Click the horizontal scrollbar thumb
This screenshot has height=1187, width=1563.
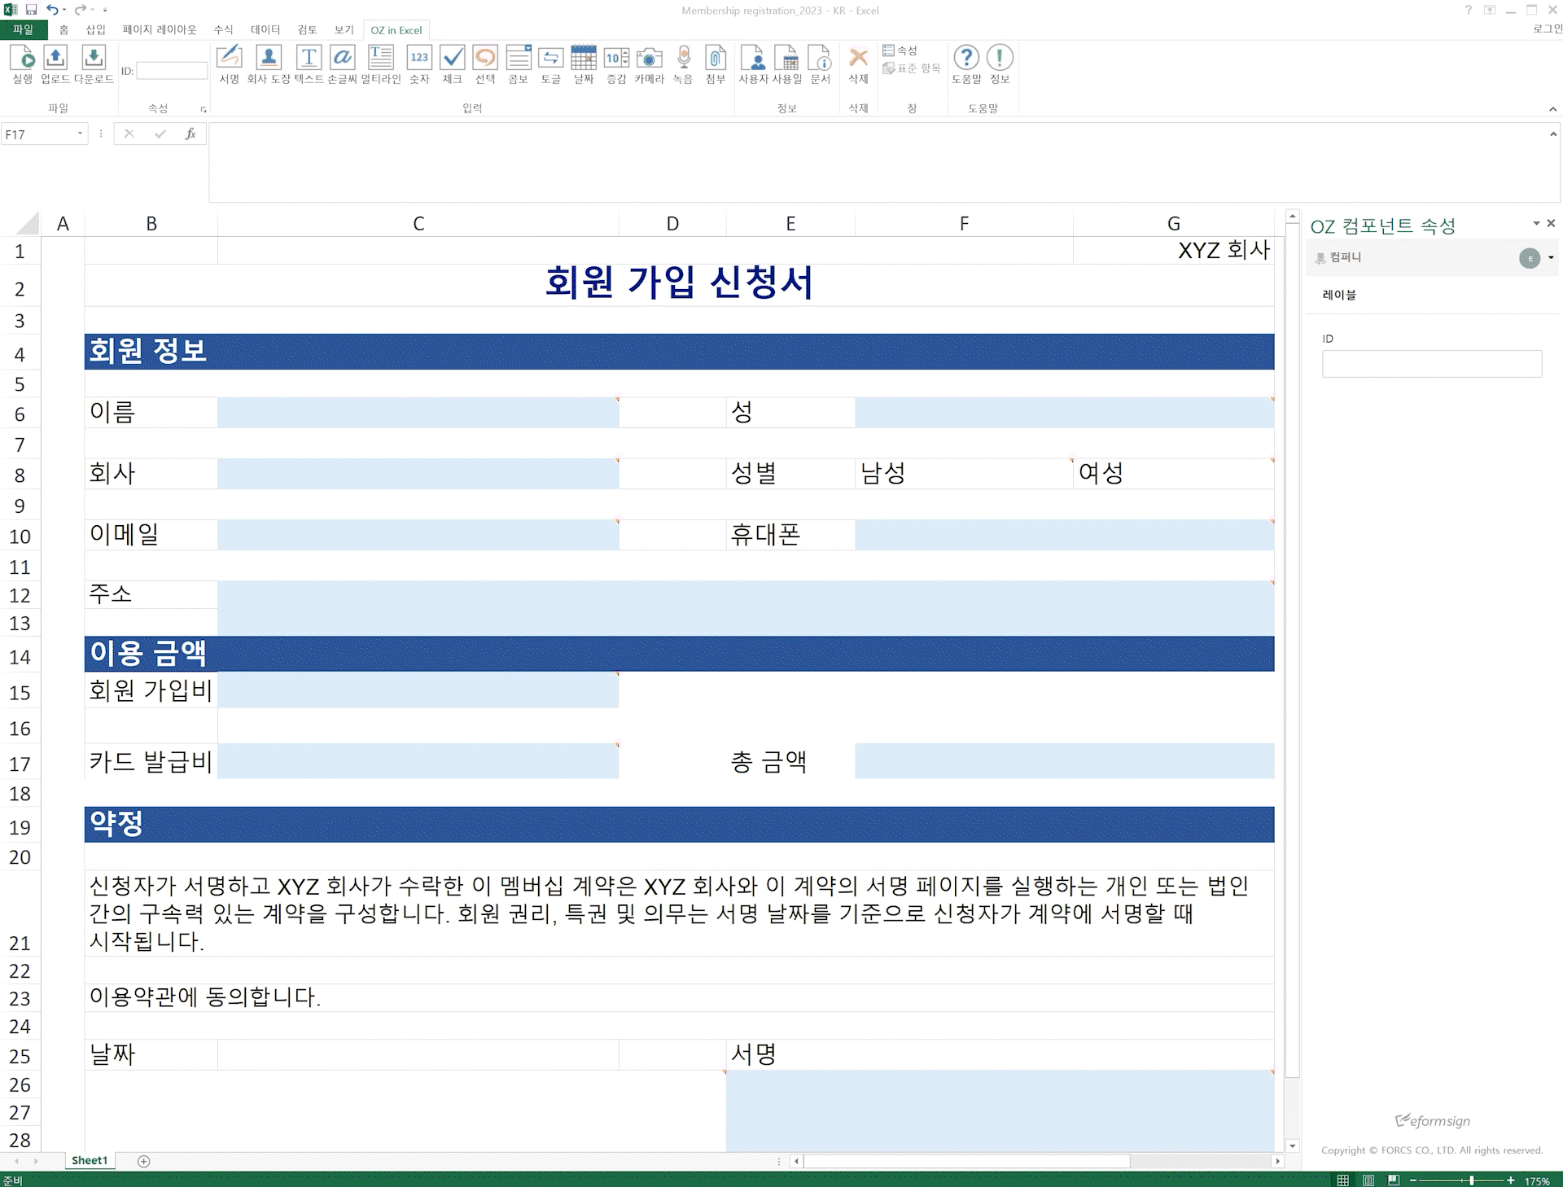coord(967,1161)
